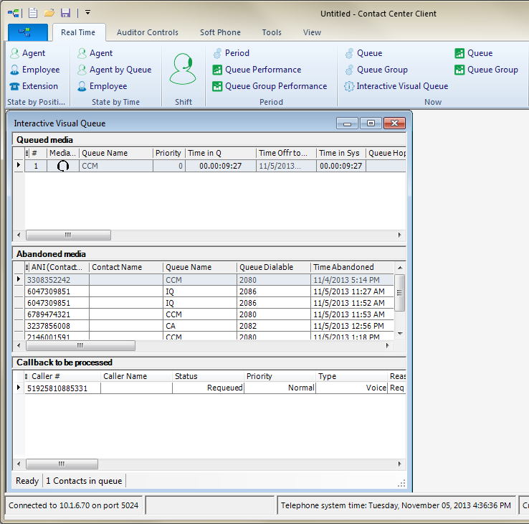Screen dimensions: 529x524
Task: Open the Soft Phone tab
Action: tap(220, 32)
